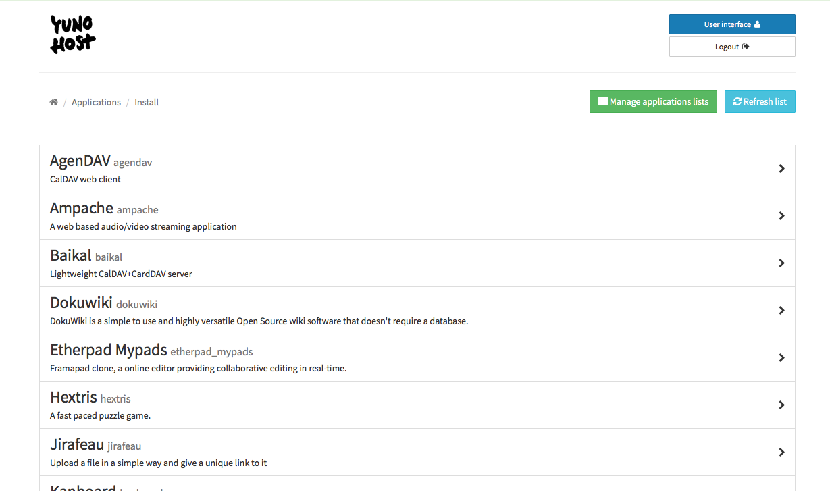
Task: Log out with the Logout button
Action: point(732,47)
